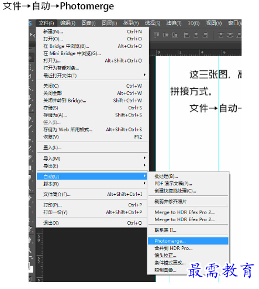Open the 类型(Y) menu

click(131, 23)
